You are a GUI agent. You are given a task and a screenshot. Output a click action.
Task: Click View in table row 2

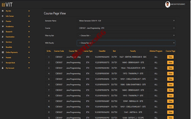coord(170,62)
